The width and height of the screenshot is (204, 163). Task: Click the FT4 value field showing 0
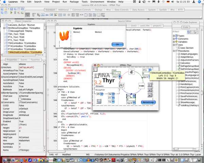click(131, 99)
